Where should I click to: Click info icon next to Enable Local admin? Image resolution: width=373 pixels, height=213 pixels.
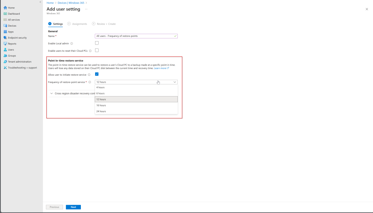72,43
